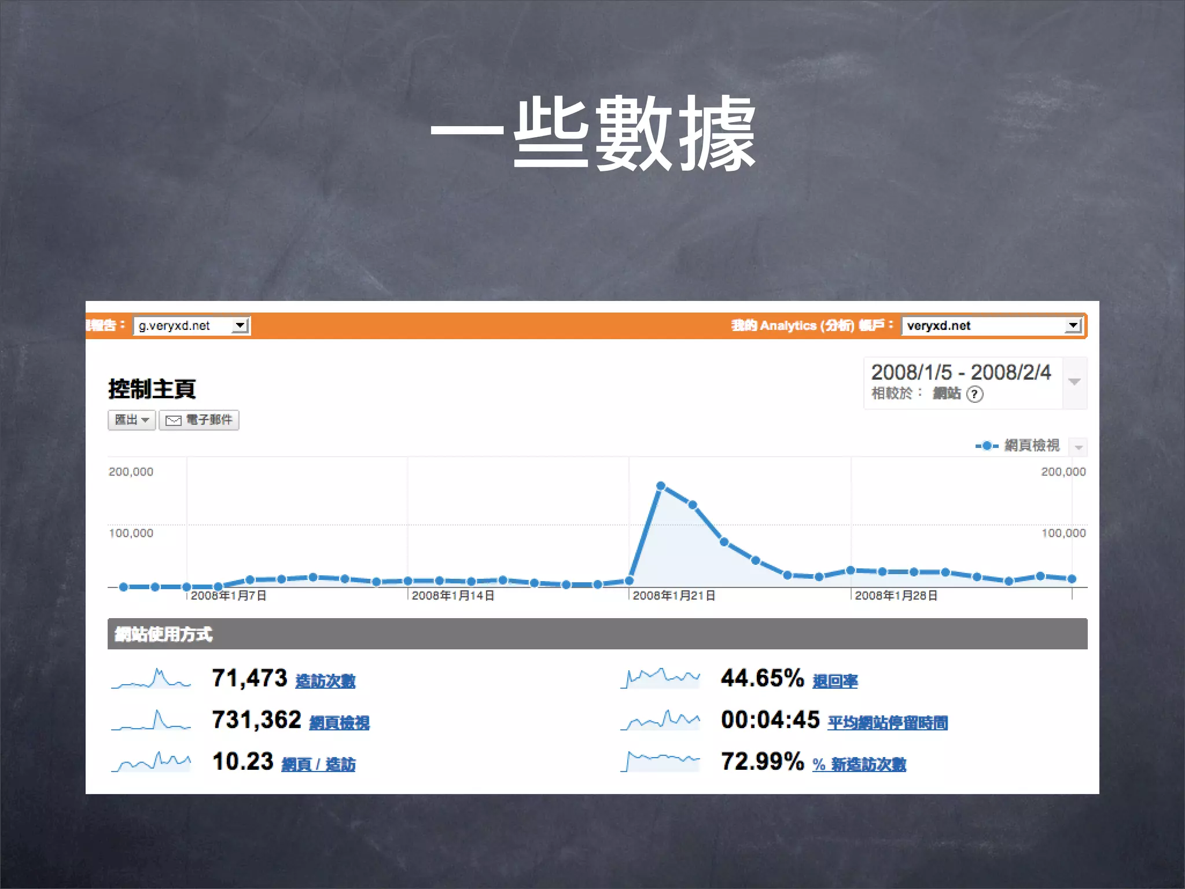Click the 造訪次數 visits link
Viewport: 1185px width, 889px height.
[x=325, y=681]
